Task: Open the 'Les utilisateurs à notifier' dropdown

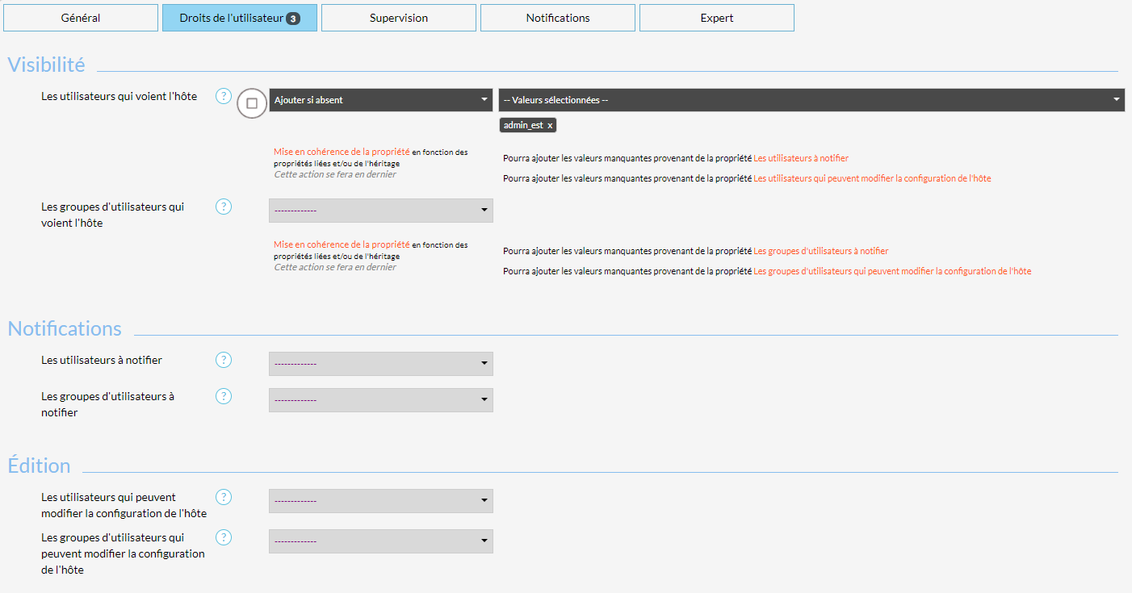Action: pos(380,364)
